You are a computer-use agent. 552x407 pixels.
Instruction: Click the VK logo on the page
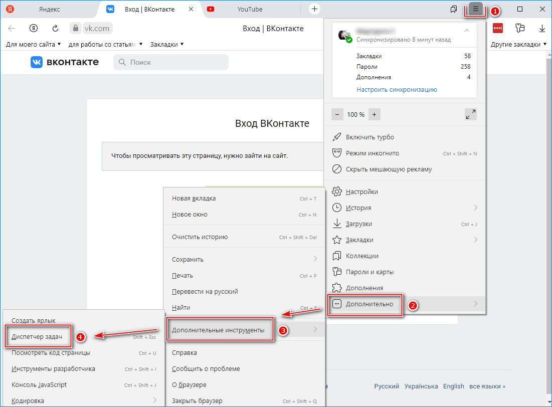36,62
